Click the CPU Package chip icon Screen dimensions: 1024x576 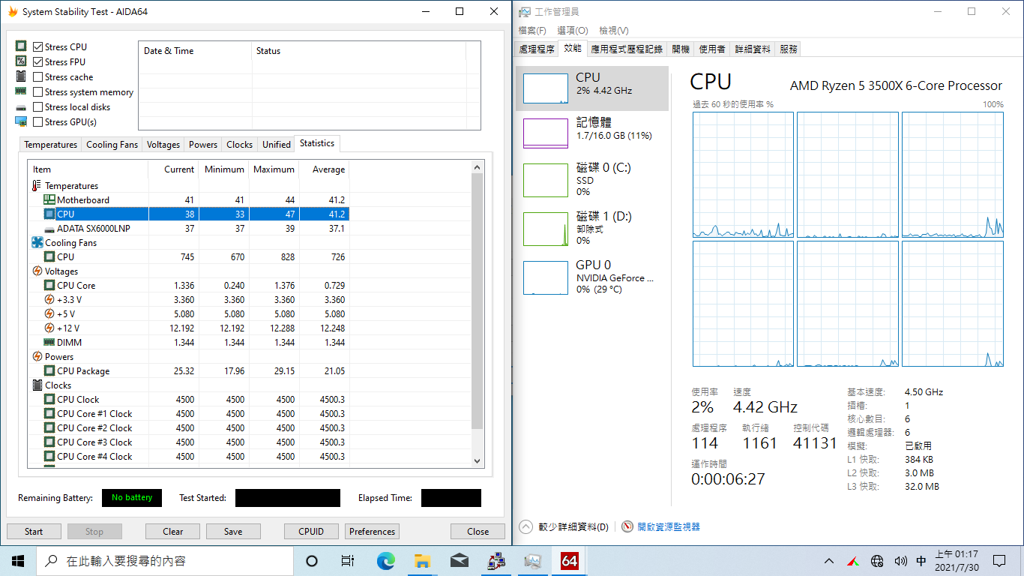(49, 371)
